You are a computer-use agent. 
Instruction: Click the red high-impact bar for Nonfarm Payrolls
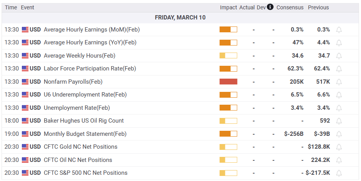tap(228, 82)
